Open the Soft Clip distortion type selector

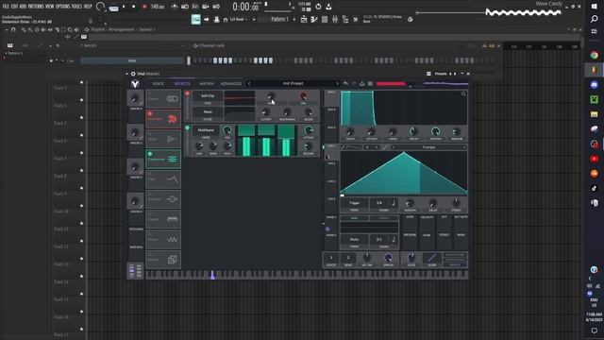208,96
